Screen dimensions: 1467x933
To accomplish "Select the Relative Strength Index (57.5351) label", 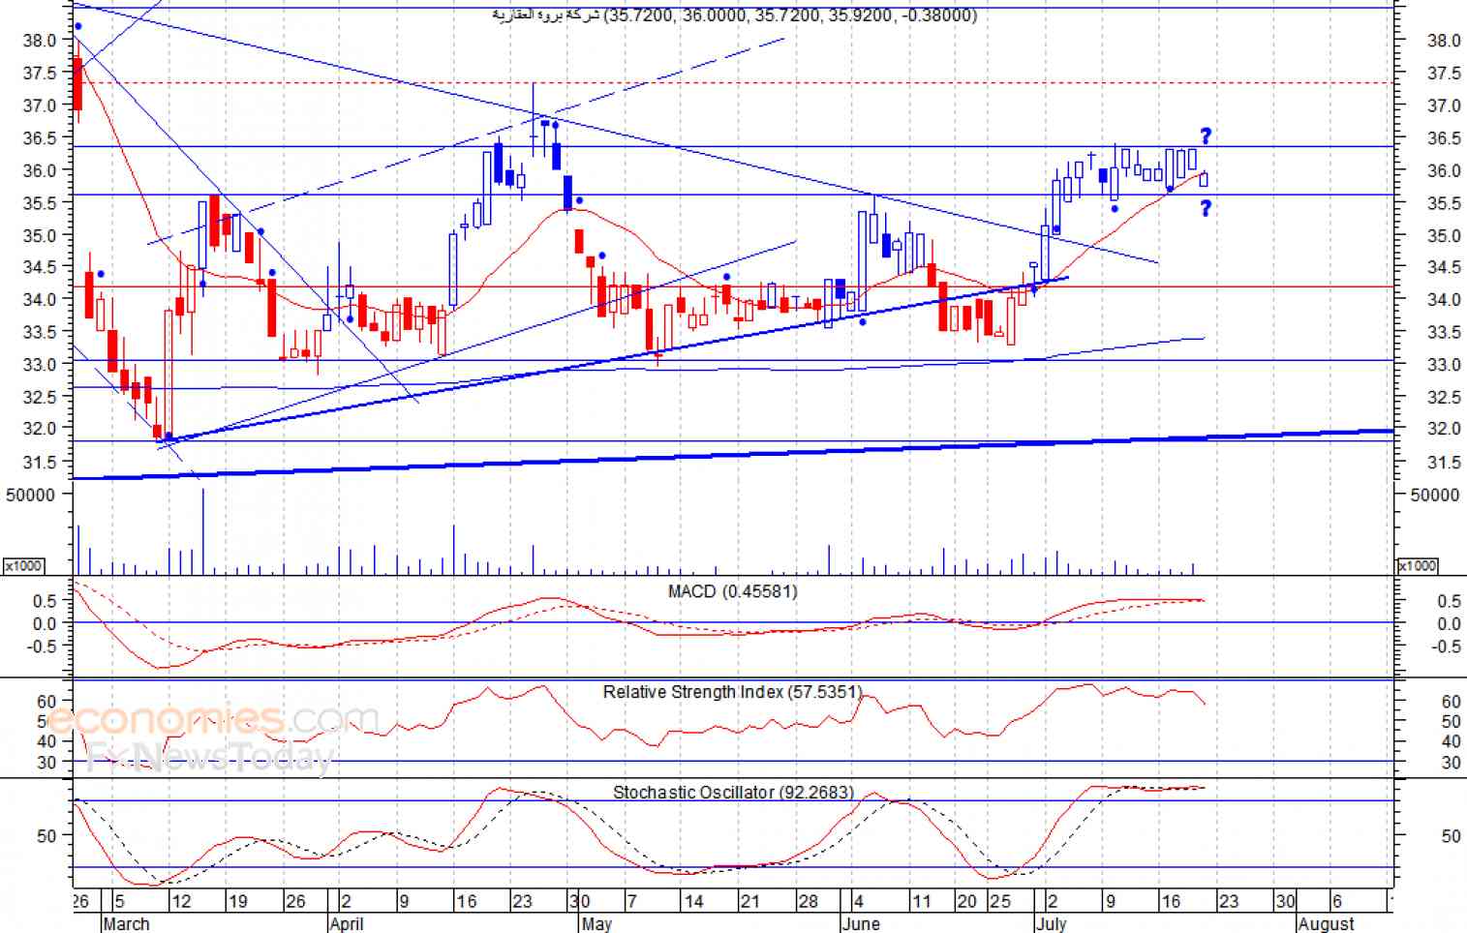I will click(x=732, y=692).
